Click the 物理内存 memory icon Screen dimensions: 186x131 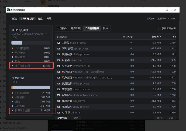tap(13, 78)
